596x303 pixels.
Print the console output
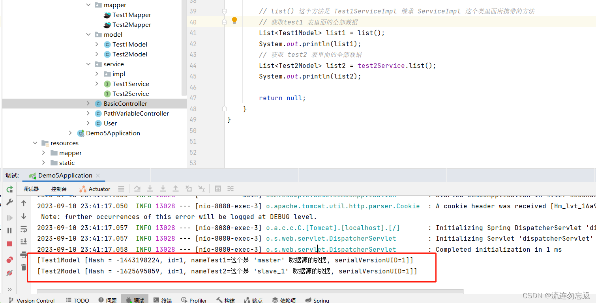click(24, 254)
